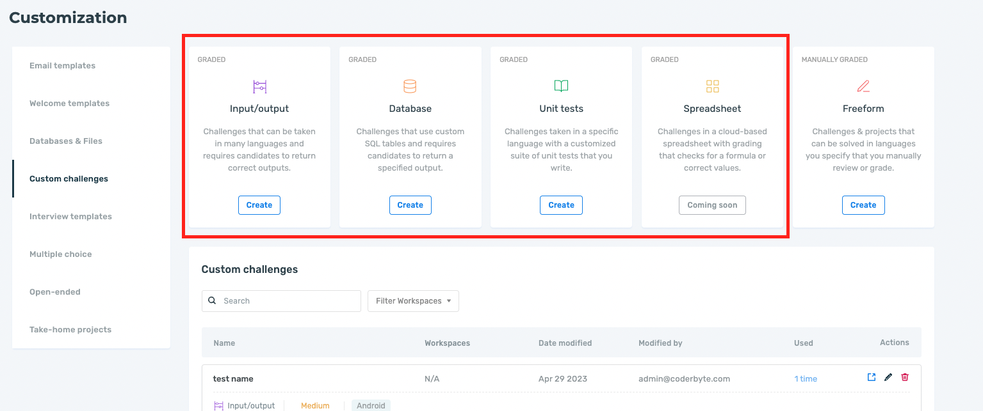The height and width of the screenshot is (411, 983).
Task: Click the orange Database cylinder icon
Action: pyautogui.click(x=410, y=86)
